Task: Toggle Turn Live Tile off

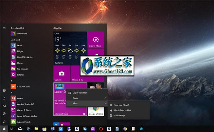Action: click(x=128, y=105)
